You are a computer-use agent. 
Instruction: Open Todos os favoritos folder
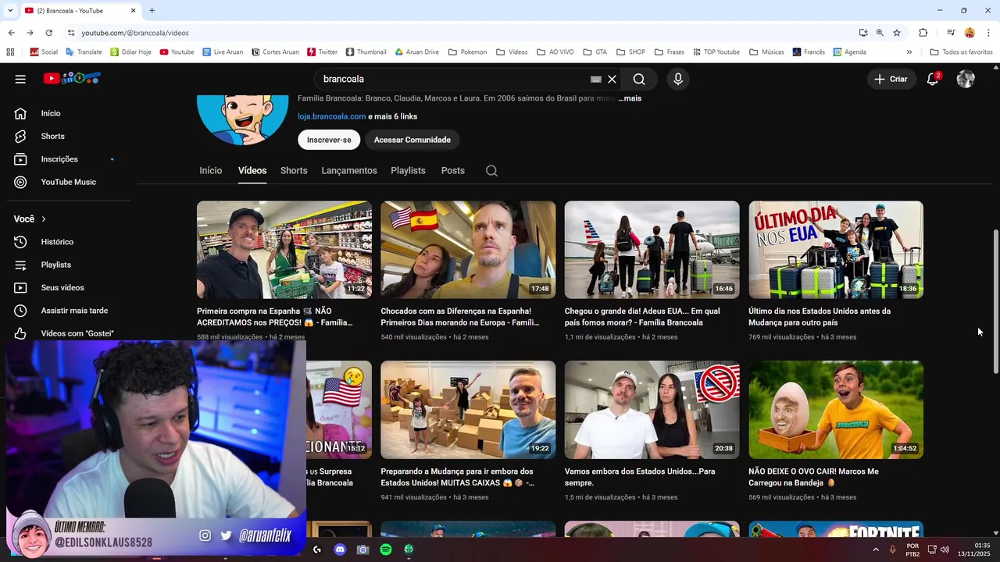(x=961, y=52)
